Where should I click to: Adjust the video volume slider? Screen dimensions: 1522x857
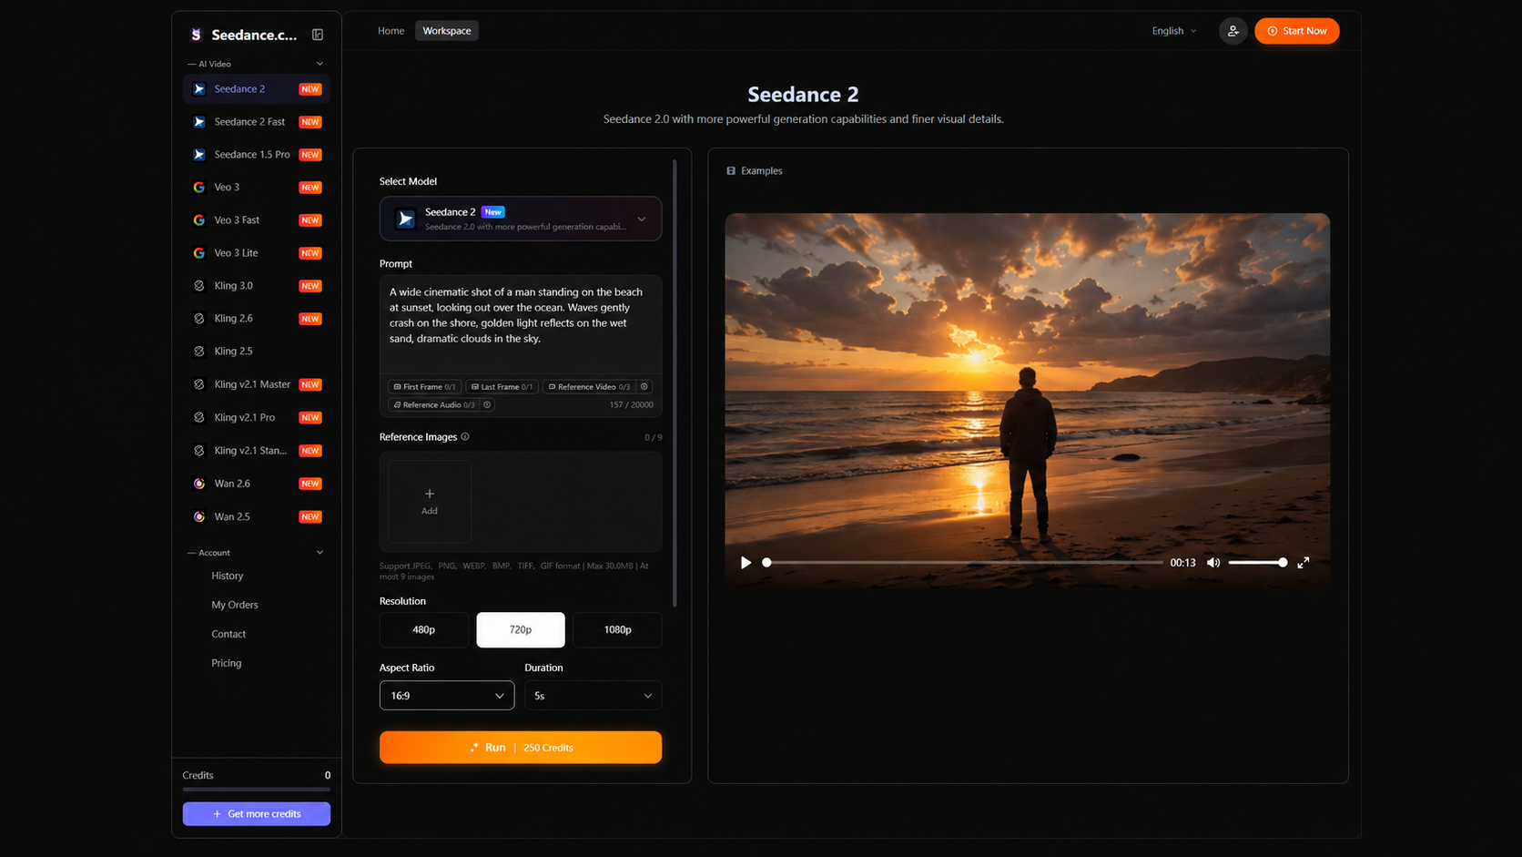1257,563
